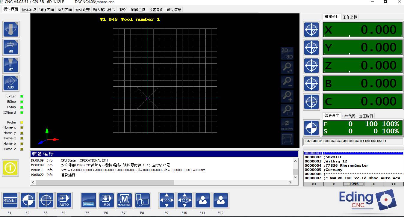Open the MDI input mode
Screen dimensions: 404x217
[x=107, y=200]
